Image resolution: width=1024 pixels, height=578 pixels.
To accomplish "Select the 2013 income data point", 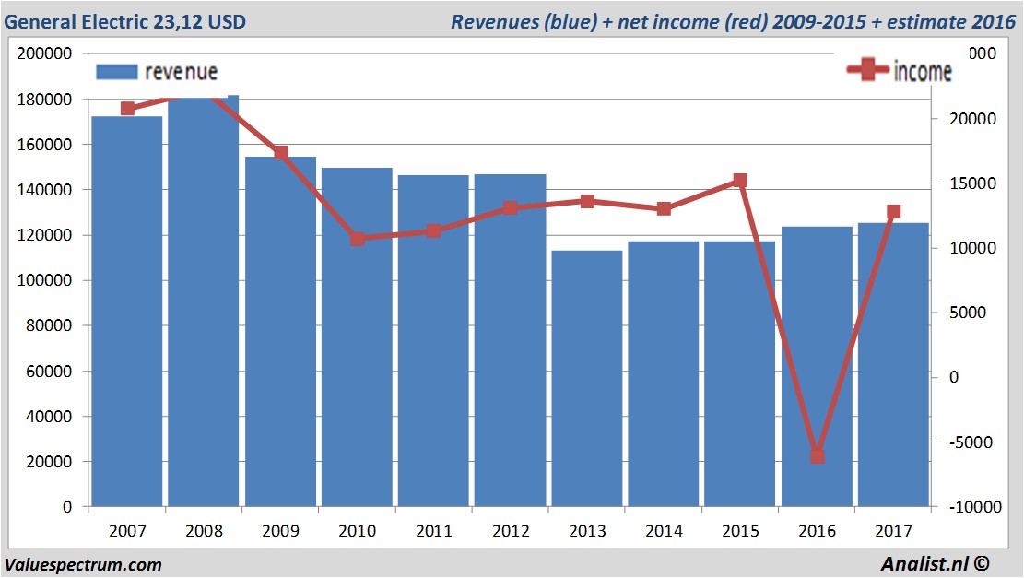I will tap(587, 201).
